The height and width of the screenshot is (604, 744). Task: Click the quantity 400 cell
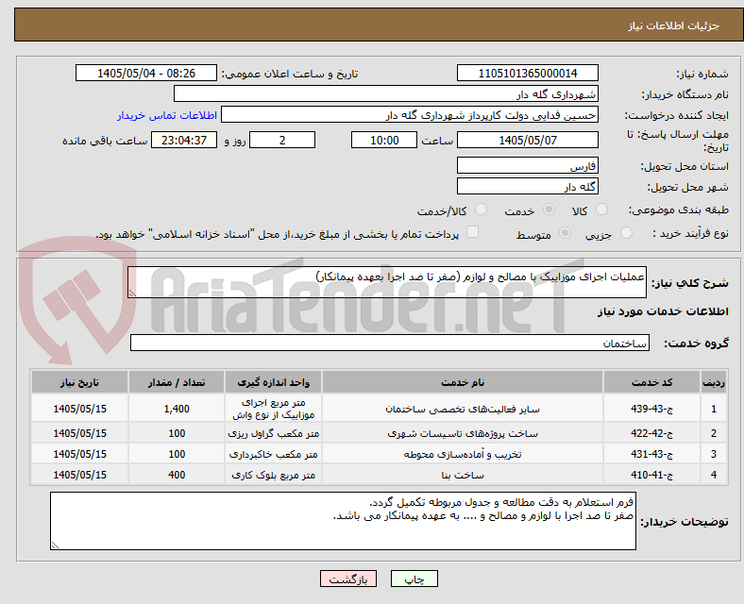pos(177,475)
